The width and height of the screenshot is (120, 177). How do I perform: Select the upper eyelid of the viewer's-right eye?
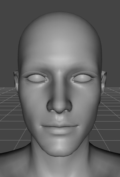(x=84, y=74)
